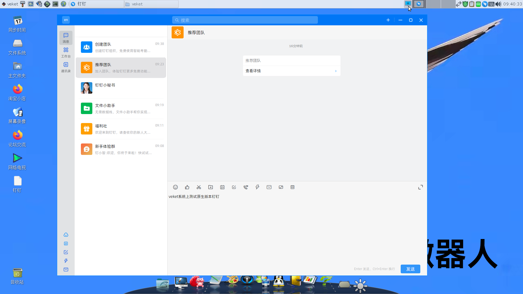Switch to the veket taskbar window
Viewport: 523px width, 294px height.
[151, 4]
